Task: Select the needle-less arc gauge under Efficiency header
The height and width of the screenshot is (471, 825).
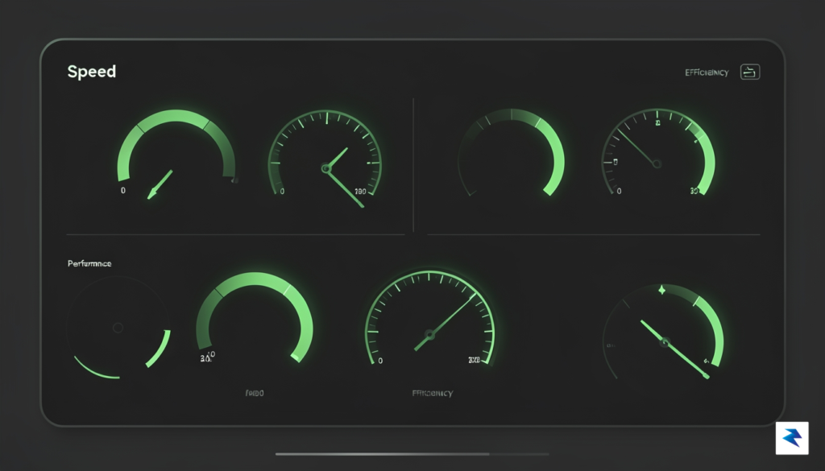Action: pos(512,152)
